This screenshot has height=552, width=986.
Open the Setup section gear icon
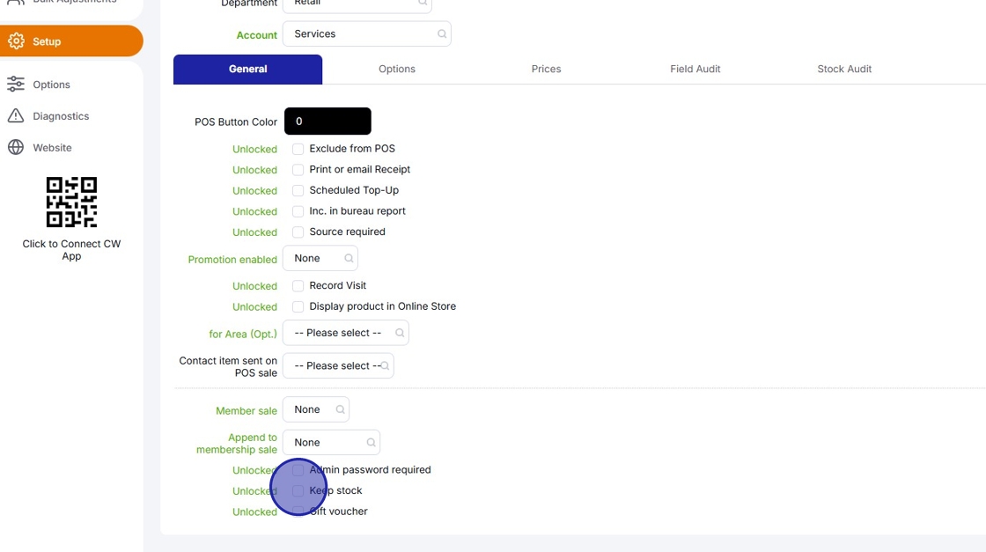[17, 40]
